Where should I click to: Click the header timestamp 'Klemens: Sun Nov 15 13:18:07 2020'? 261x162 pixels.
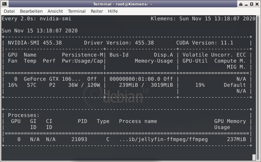tap(203, 18)
